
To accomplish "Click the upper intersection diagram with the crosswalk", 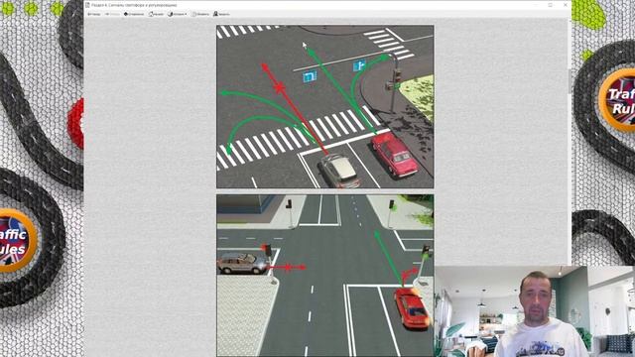I will click(325, 107).
